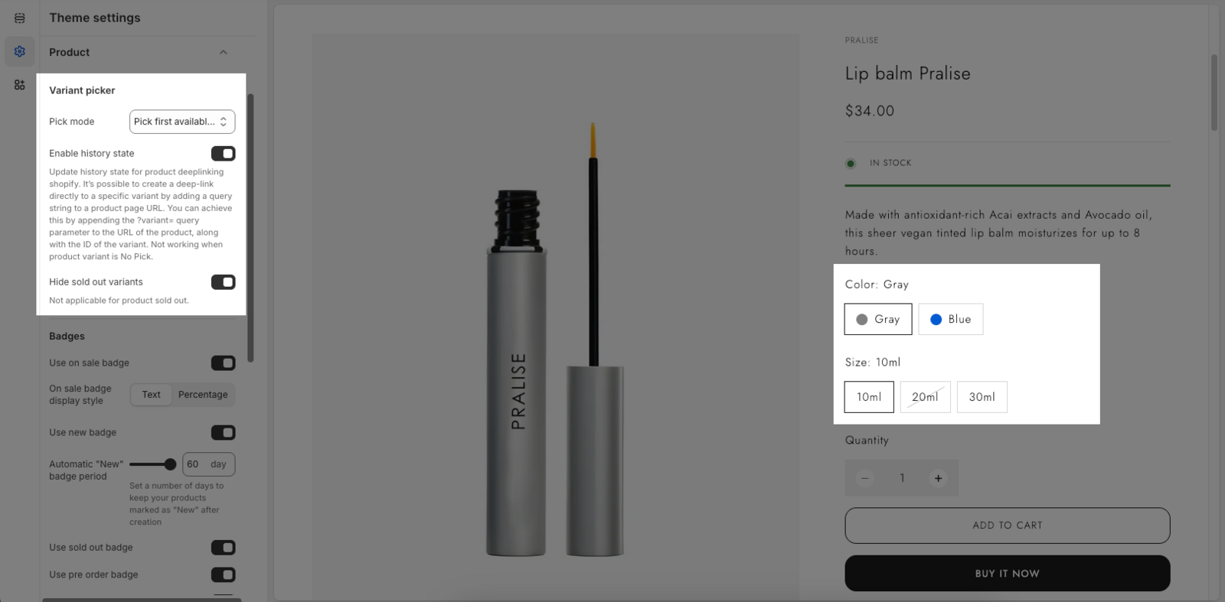Open the Sections icon in left sidebar
This screenshot has height=602, width=1225.
(19, 18)
